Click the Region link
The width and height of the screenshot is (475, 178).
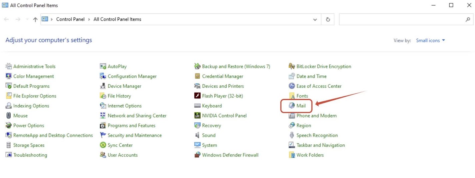pos(304,126)
